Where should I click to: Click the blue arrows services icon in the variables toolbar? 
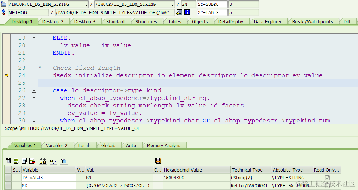click(x=53, y=161)
